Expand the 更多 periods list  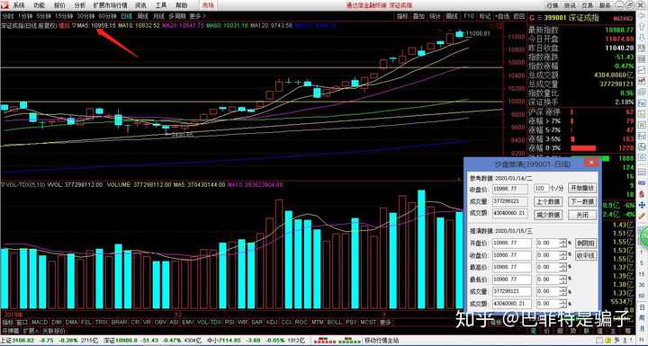[197, 16]
